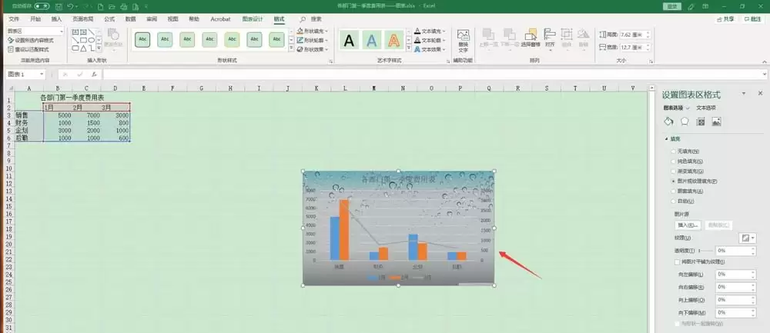Viewport: 770px width, 333px height.
Task: Click the Fill & Line paint bucket icon
Action: 668,122
